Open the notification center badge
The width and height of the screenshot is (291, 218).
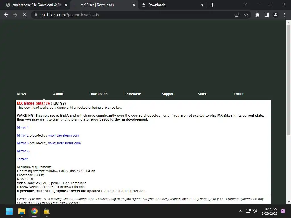[x=283, y=211]
